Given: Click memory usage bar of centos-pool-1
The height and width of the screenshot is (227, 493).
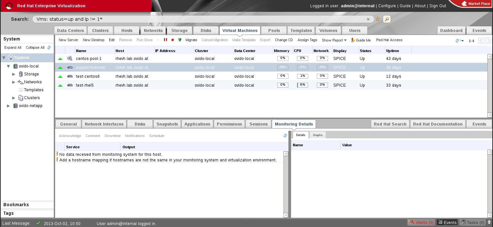Looking at the screenshot, I should (x=283, y=58).
